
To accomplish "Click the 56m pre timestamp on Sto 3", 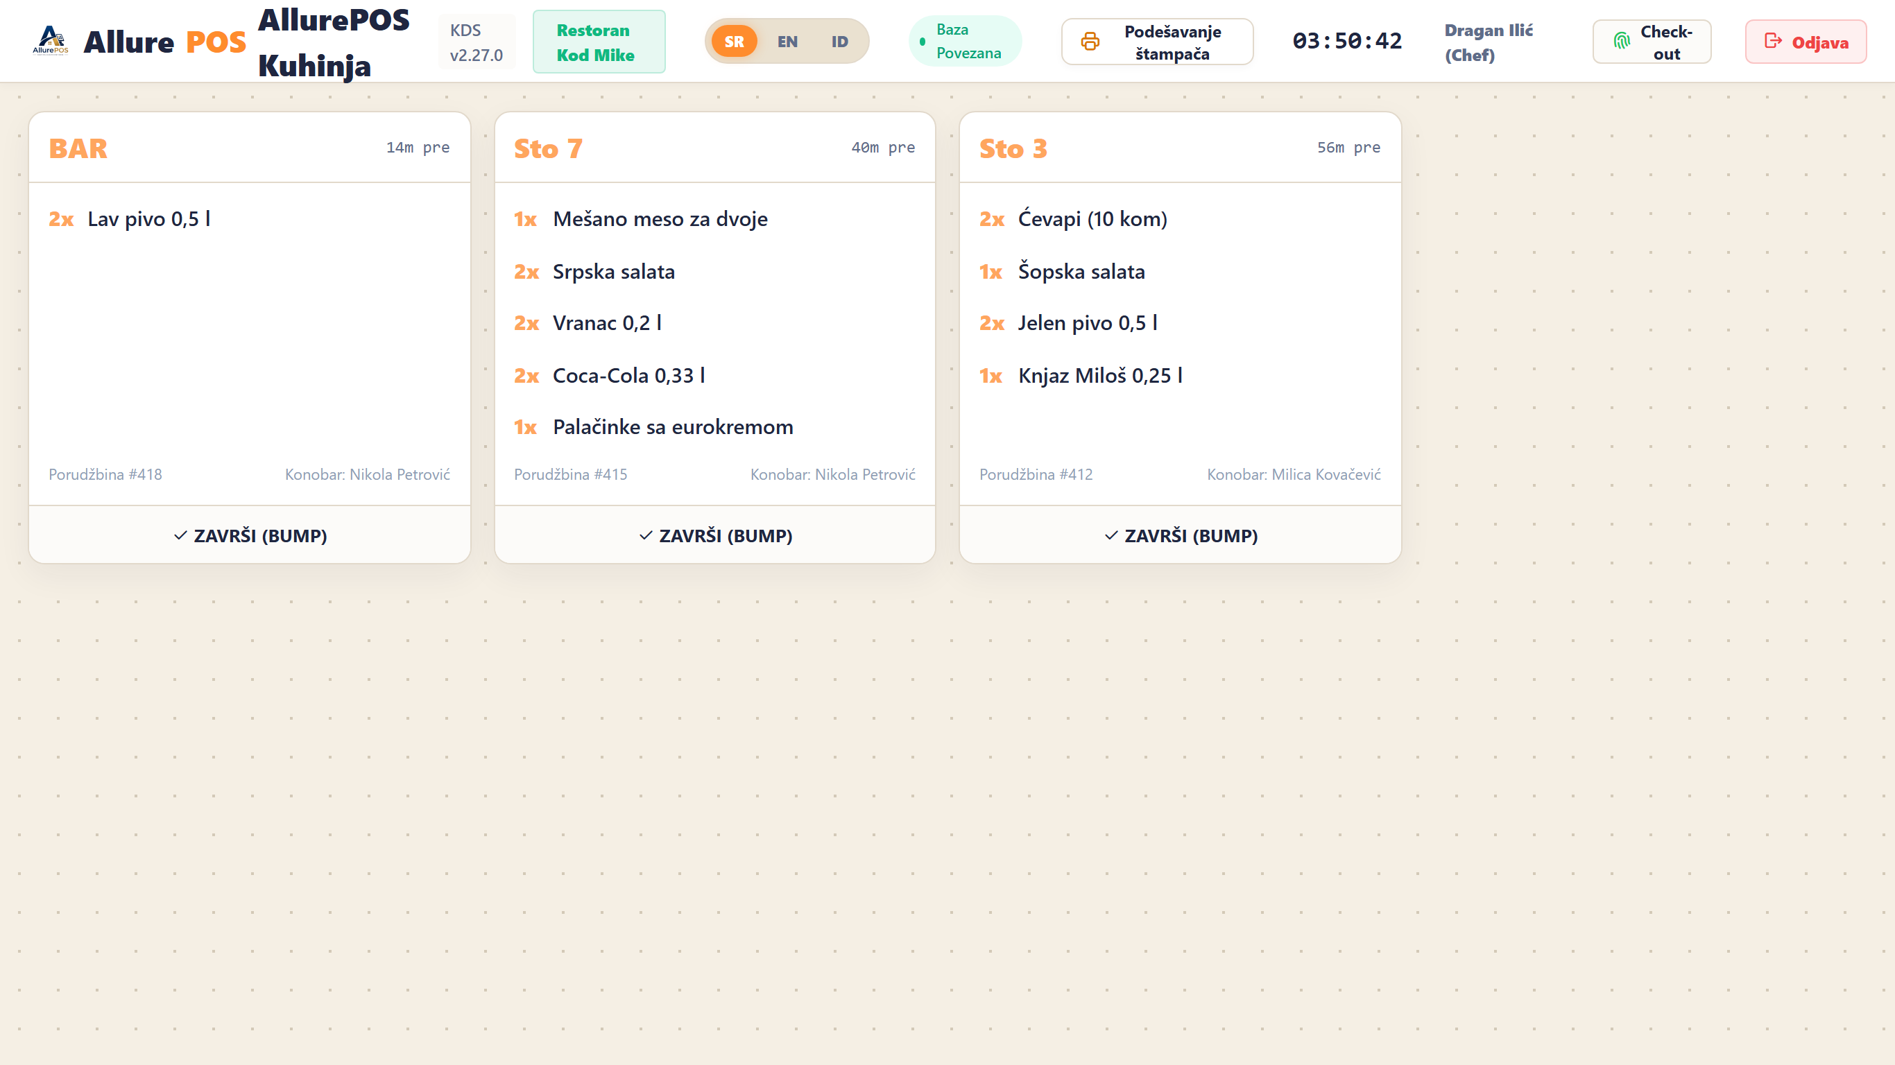I will tap(1348, 147).
